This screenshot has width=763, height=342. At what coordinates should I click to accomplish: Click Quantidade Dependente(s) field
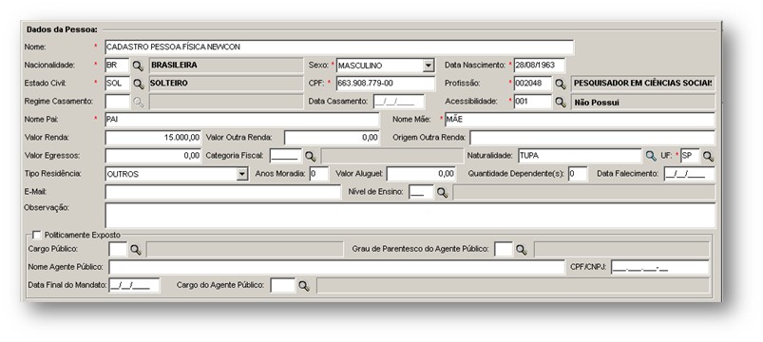[578, 174]
